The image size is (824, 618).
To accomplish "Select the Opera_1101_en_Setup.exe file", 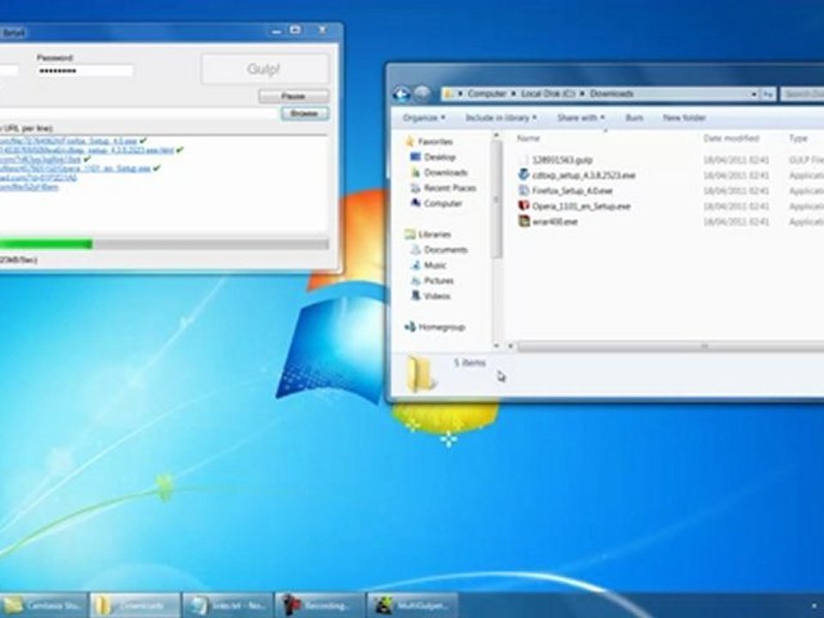I will pos(581,206).
